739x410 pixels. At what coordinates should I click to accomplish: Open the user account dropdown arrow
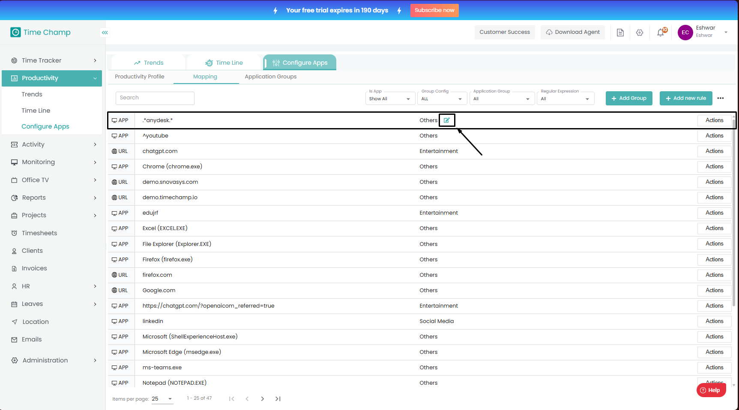pyautogui.click(x=726, y=33)
